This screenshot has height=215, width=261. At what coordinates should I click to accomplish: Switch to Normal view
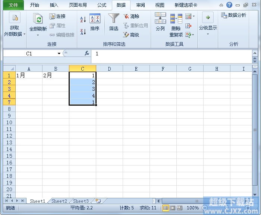click(x=166, y=208)
